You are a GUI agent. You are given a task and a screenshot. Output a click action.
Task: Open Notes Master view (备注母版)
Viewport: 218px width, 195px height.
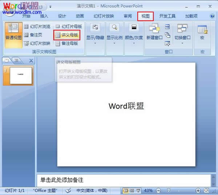(x=67, y=44)
